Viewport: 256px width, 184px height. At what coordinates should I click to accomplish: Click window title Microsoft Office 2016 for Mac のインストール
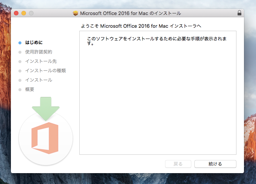coord(130,13)
